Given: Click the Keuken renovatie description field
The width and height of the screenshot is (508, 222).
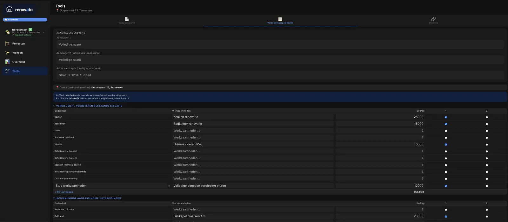Looking at the screenshot, I should [253, 117].
